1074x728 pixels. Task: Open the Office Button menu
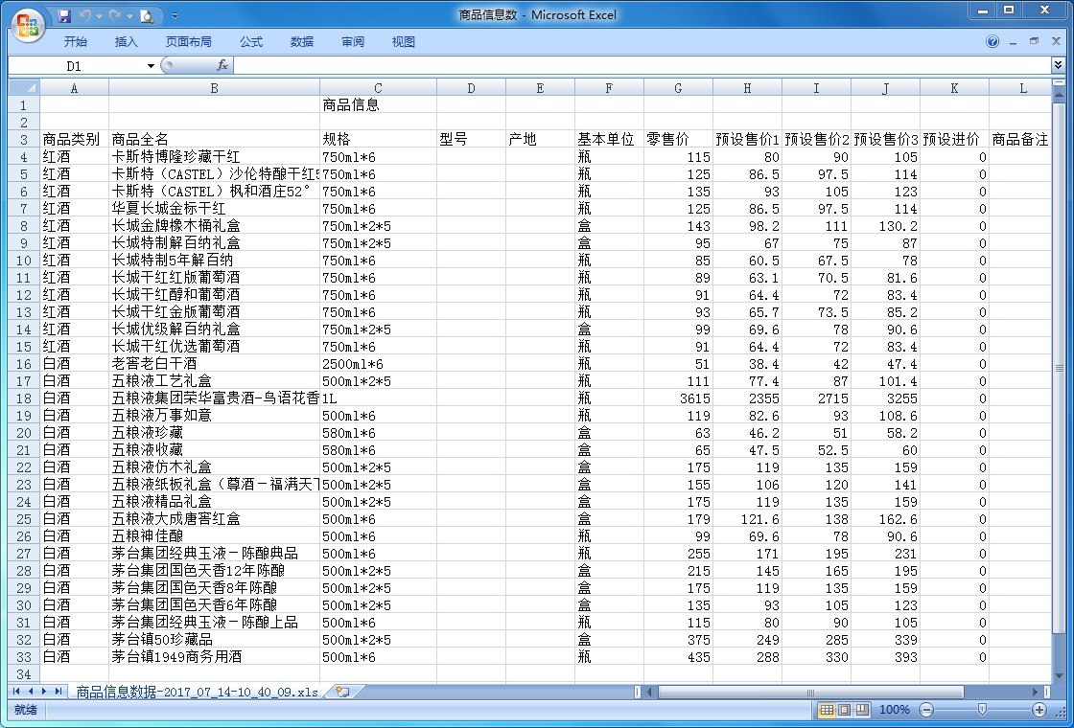tap(27, 25)
